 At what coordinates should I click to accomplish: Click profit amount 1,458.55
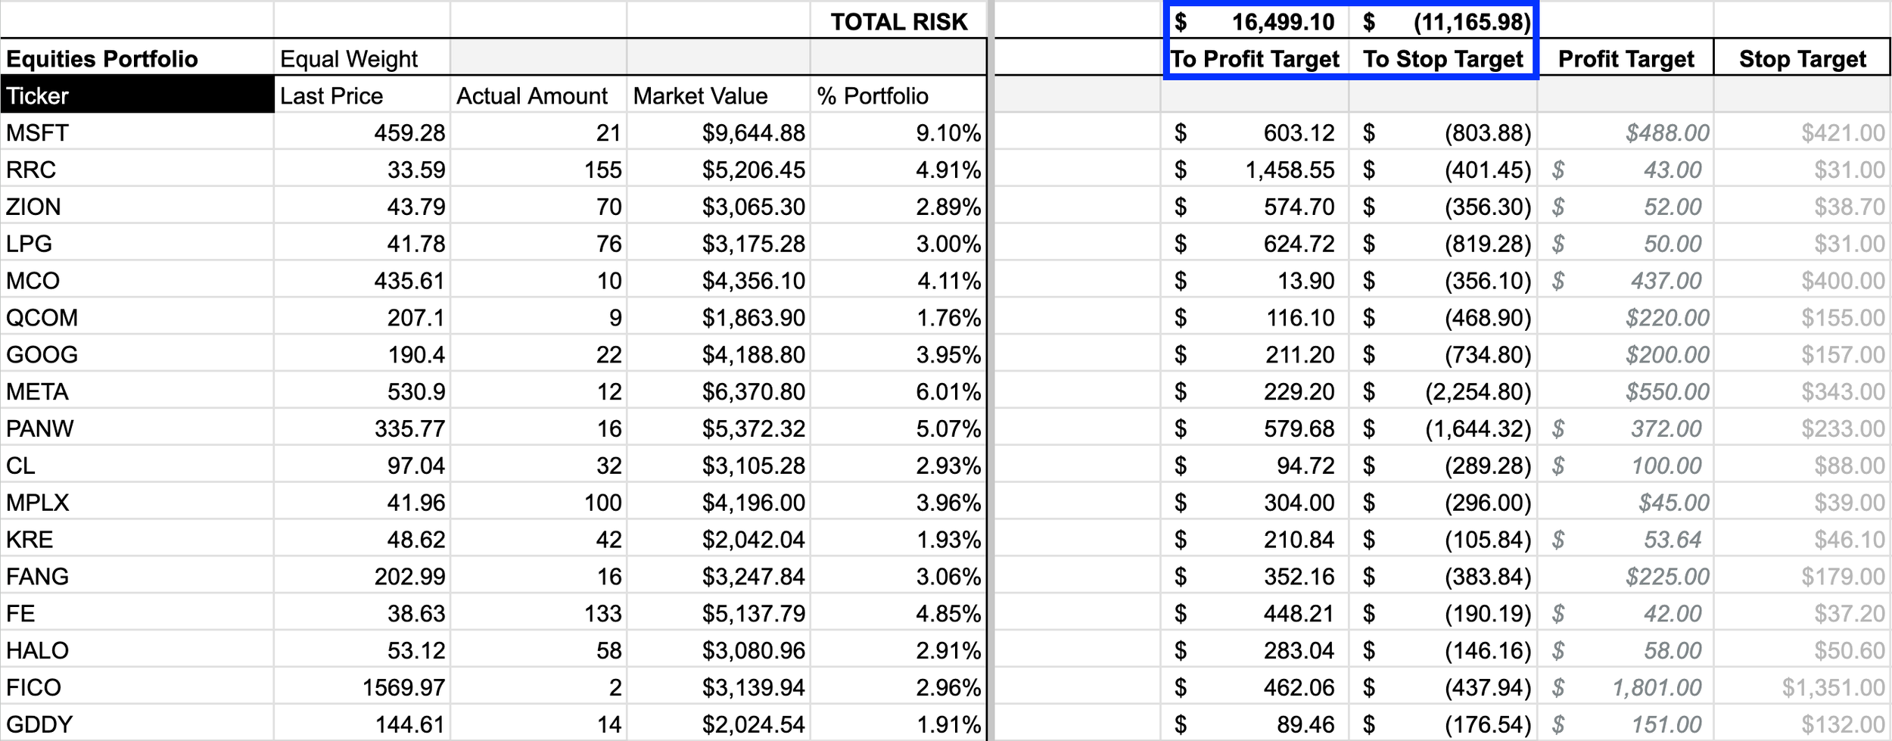point(1255,170)
